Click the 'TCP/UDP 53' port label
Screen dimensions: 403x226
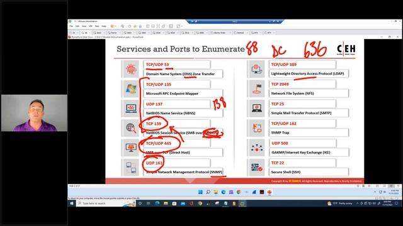point(157,65)
